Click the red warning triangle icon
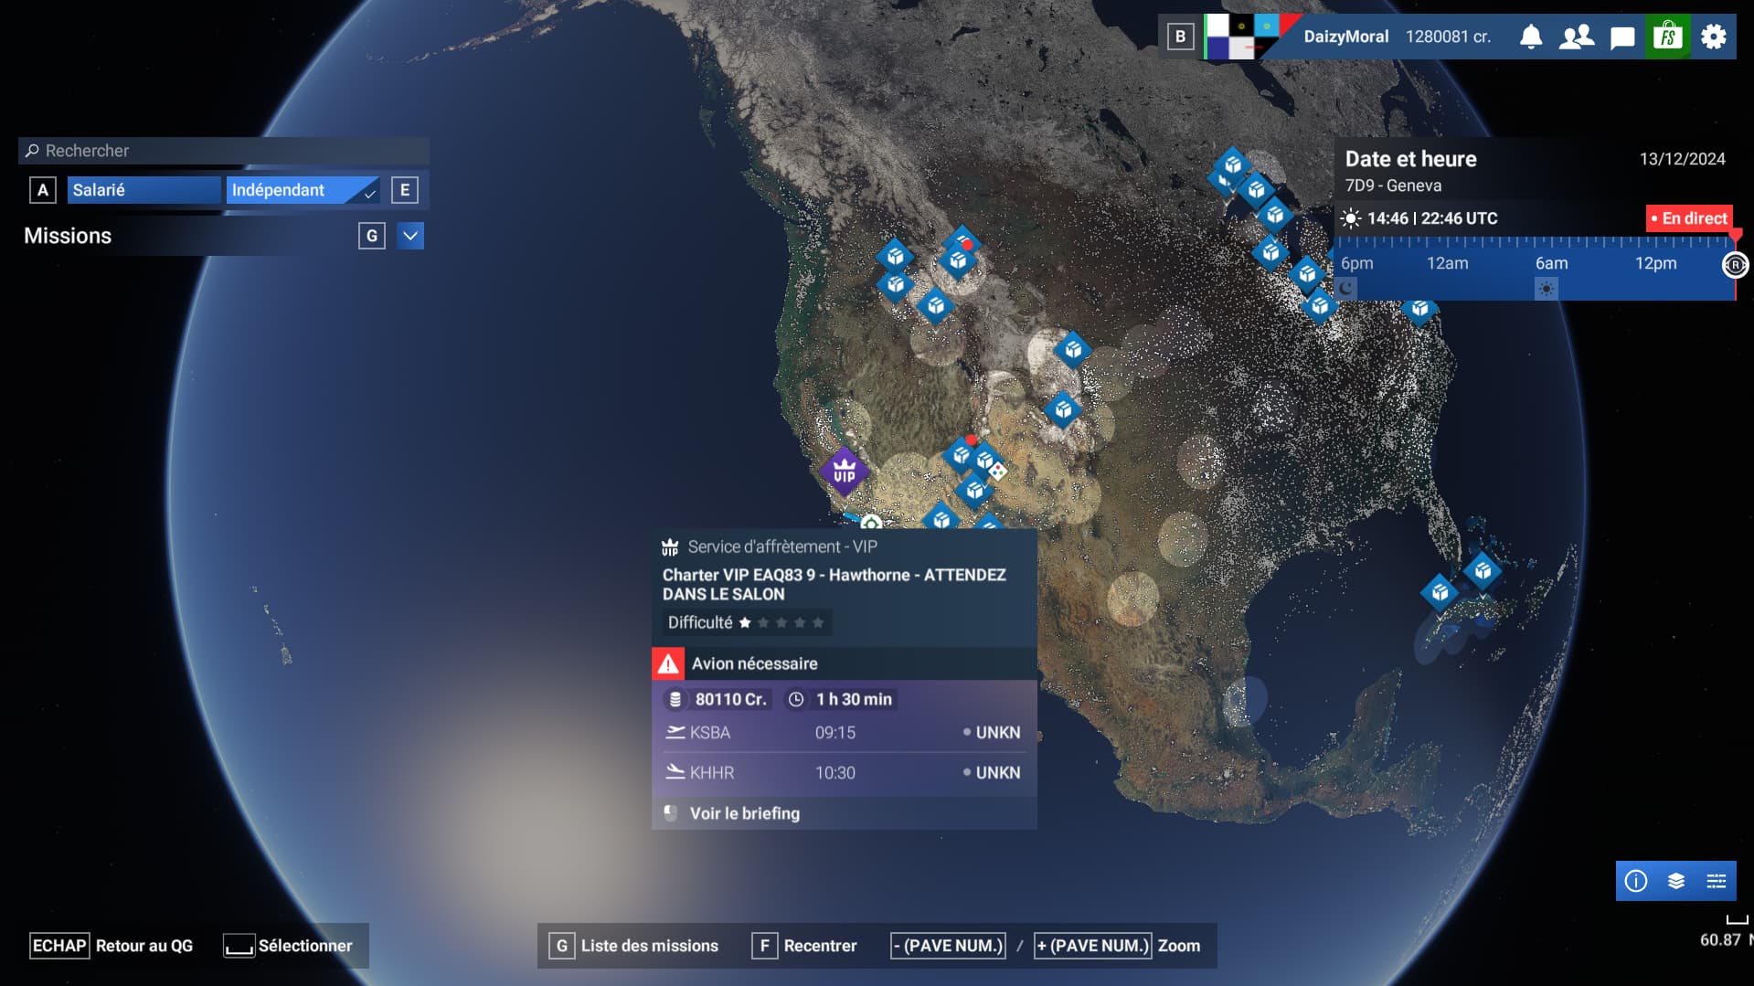 [x=668, y=663]
